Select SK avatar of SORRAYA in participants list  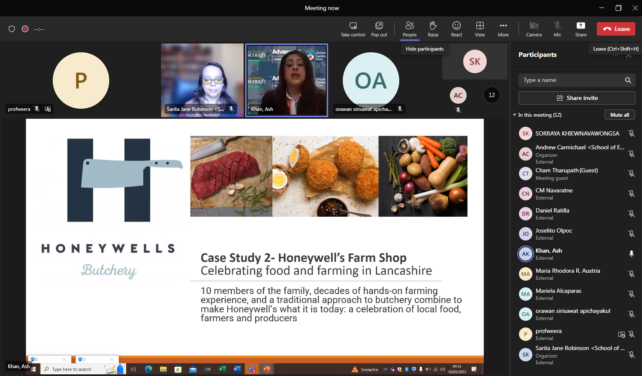526,133
